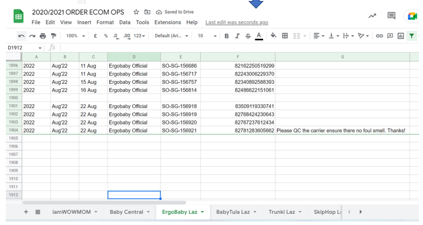Open the font size 10 dropdown

[x=207, y=36]
